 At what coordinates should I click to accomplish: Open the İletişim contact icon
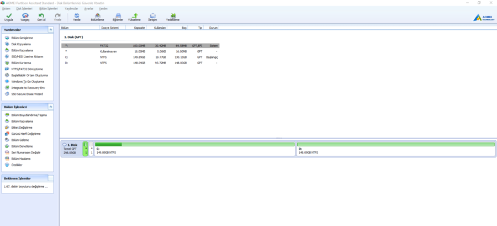[x=152, y=17]
